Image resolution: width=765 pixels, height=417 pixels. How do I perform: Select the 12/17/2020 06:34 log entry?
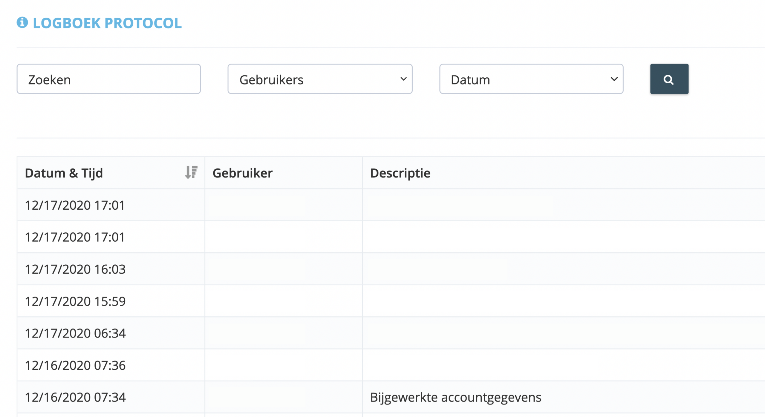(x=391, y=333)
